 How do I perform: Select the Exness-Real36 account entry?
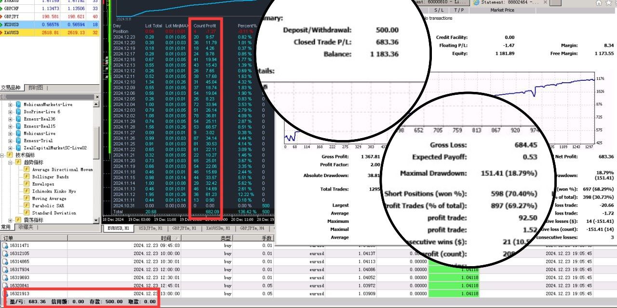tap(40, 119)
